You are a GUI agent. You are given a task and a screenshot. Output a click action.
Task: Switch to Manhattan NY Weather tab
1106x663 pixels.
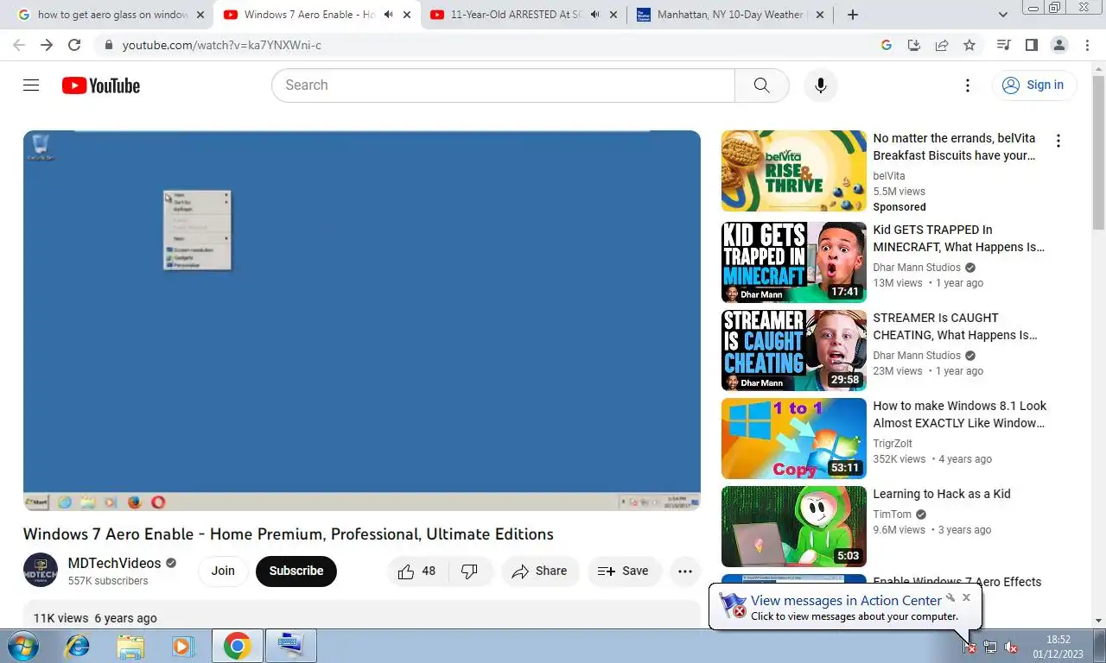pyautogui.click(x=730, y=15)
